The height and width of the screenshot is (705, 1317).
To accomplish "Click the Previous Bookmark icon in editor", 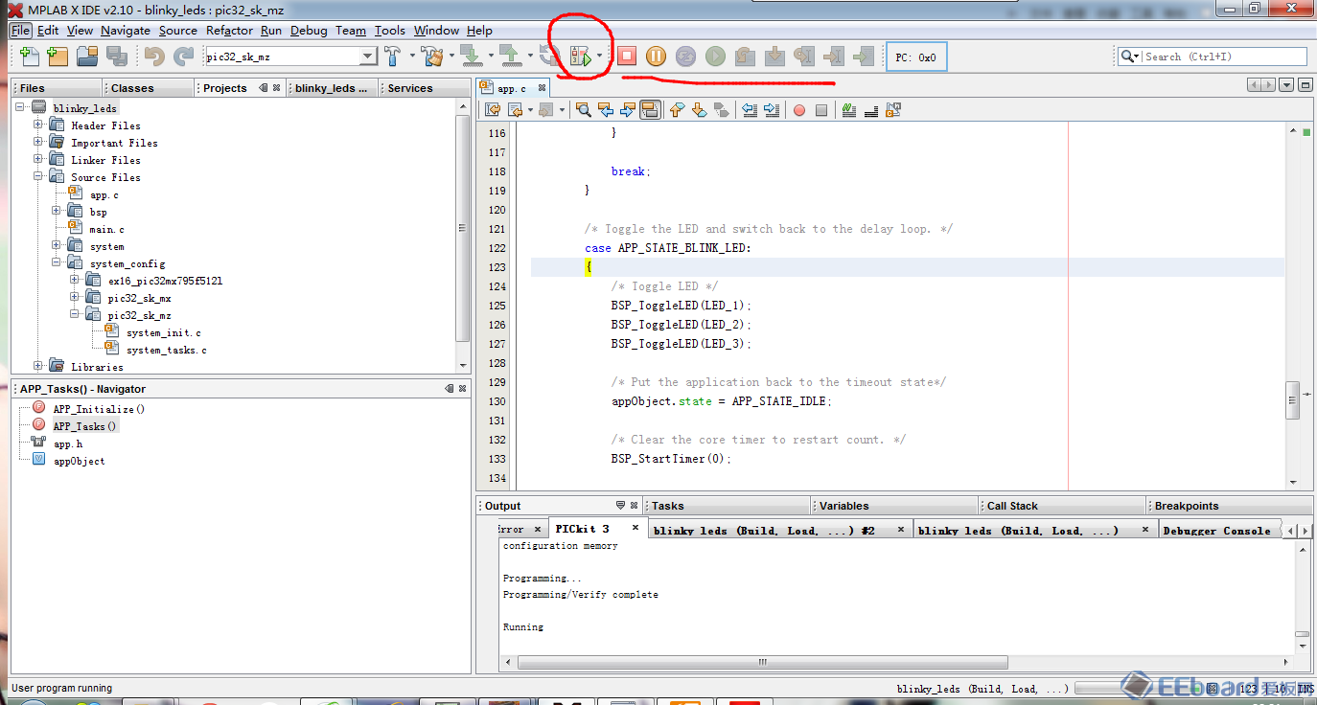I will tap(677, 110).
